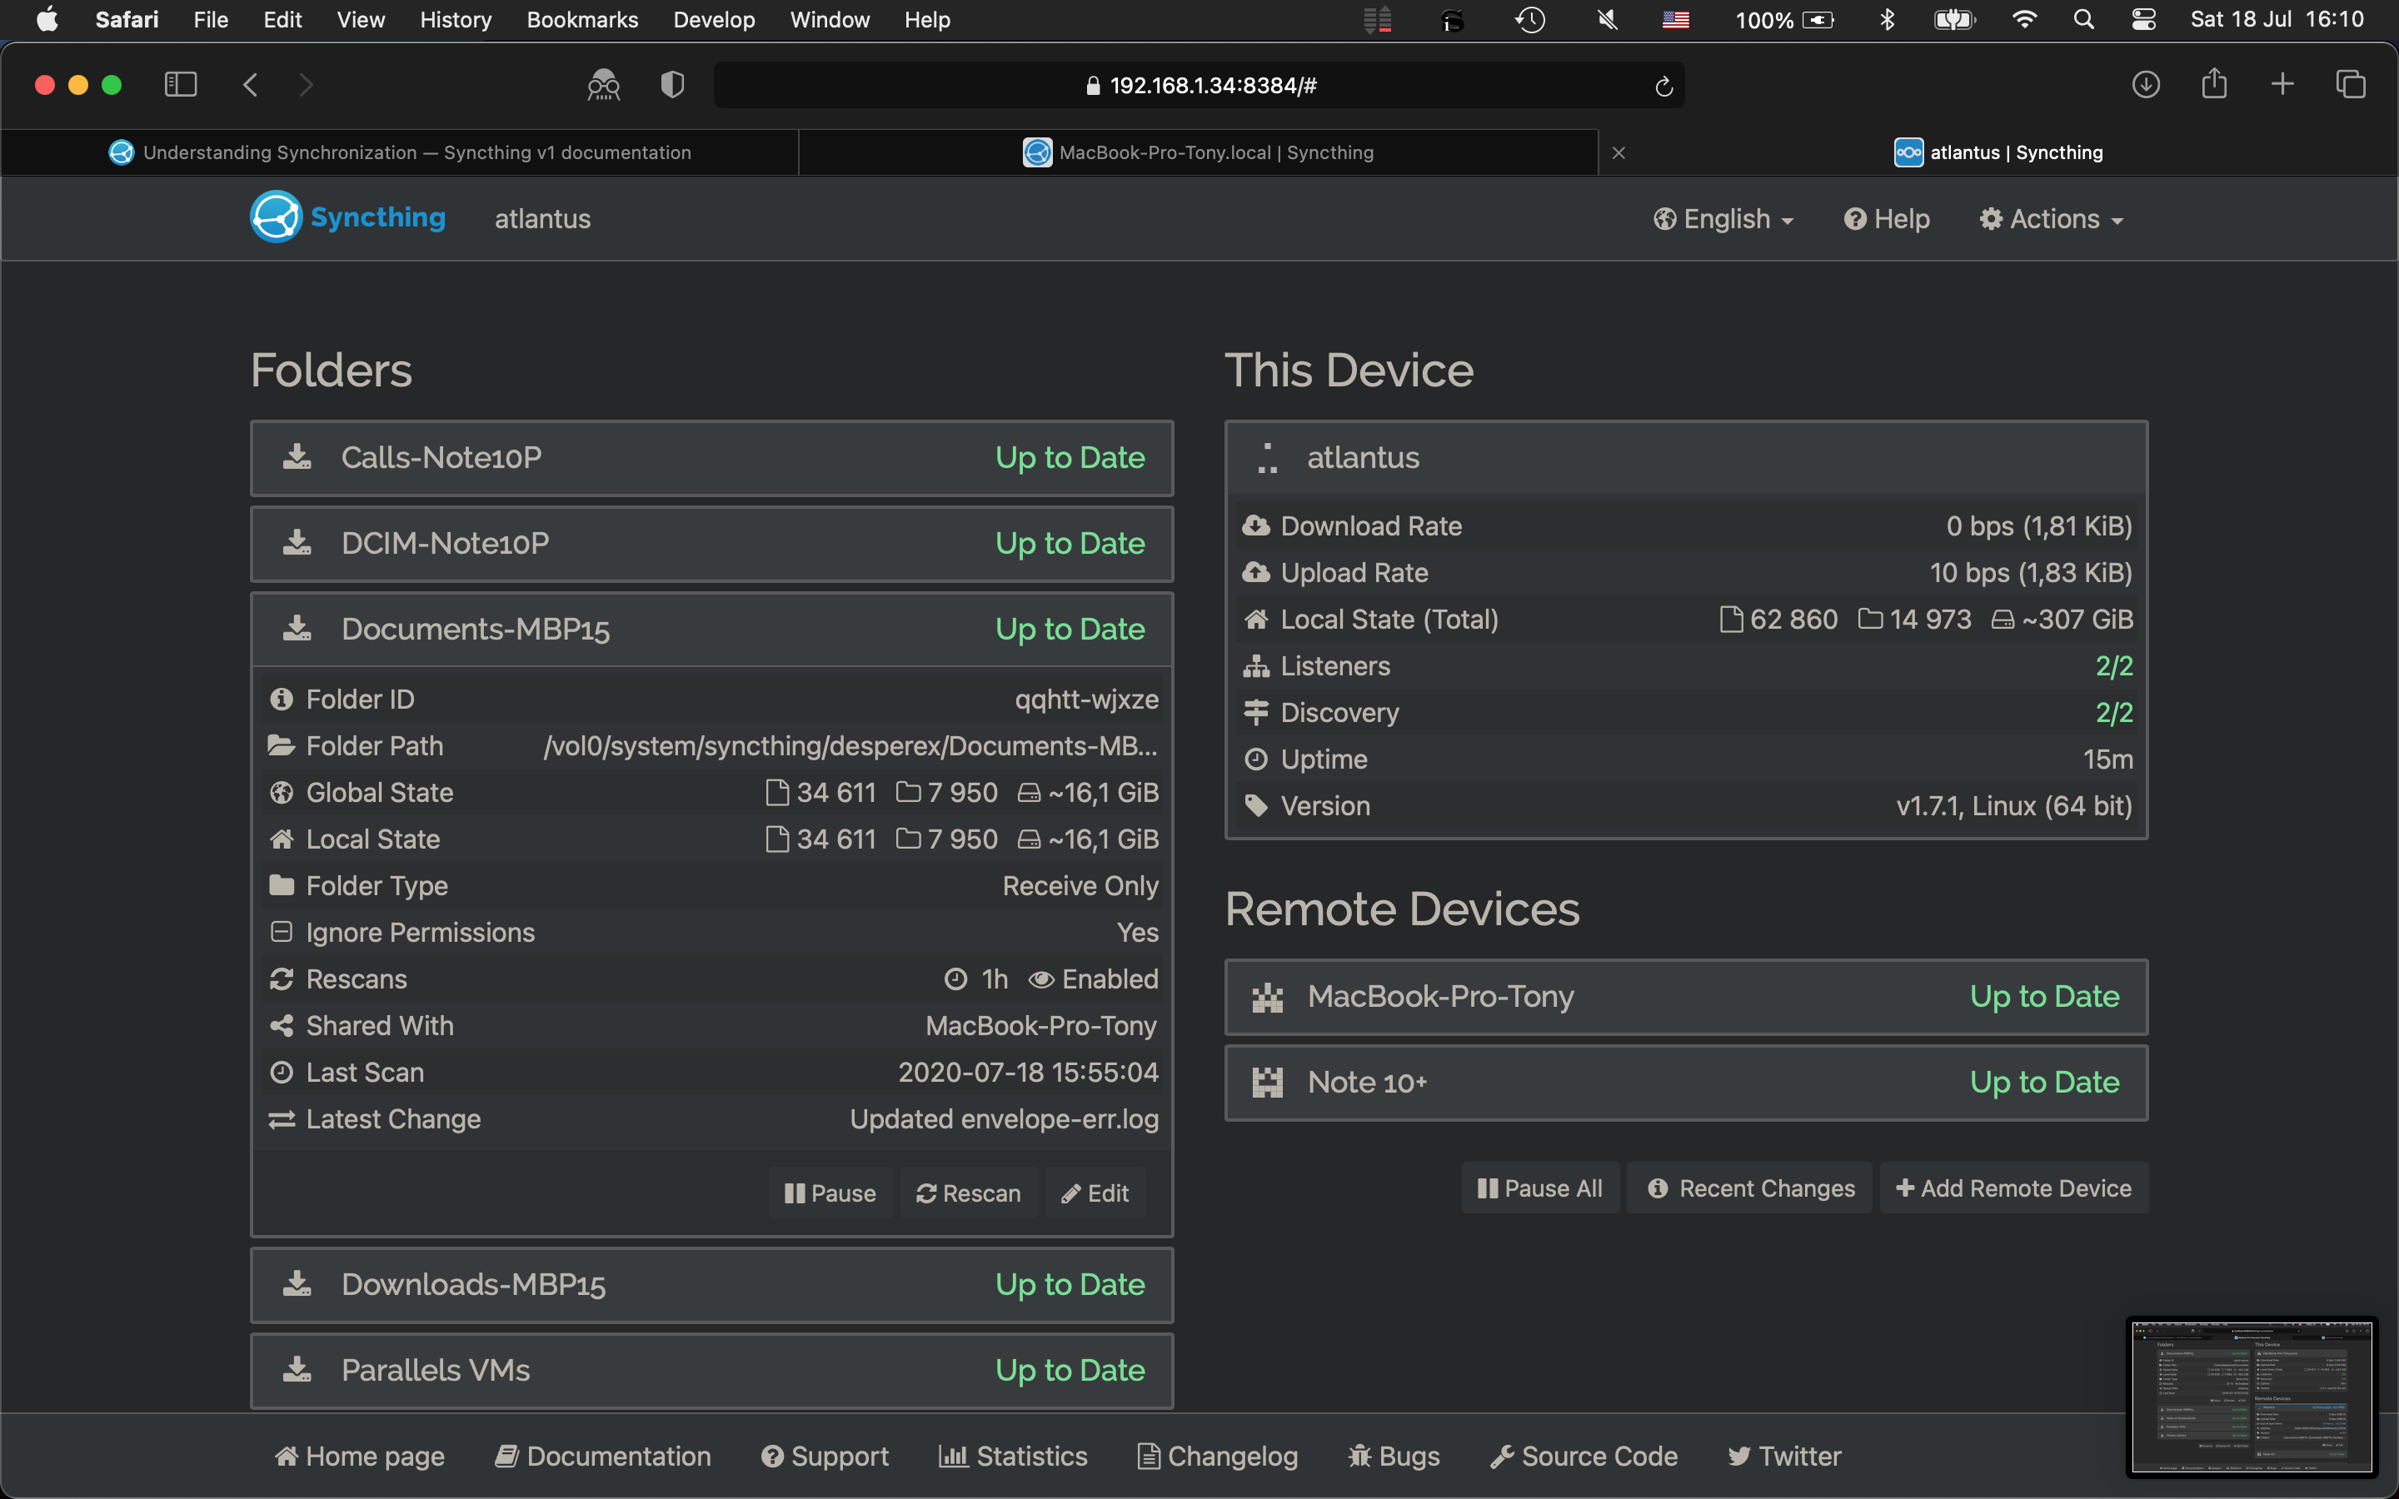The image size is (2399, 1499).
Task: Open the Develop menu
Action: click(714, 20)
